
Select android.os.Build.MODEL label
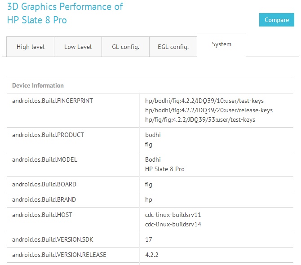point(45,159)
